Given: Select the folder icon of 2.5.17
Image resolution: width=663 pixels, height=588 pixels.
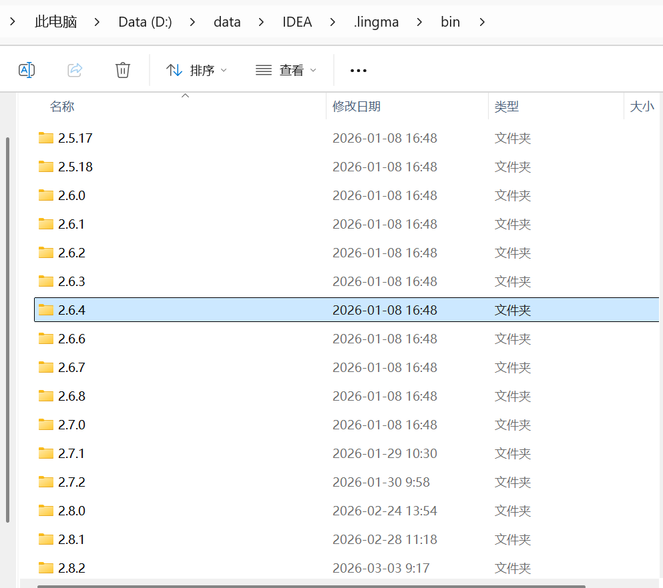Looking at the screenshot, I should [x=45, y=138].
